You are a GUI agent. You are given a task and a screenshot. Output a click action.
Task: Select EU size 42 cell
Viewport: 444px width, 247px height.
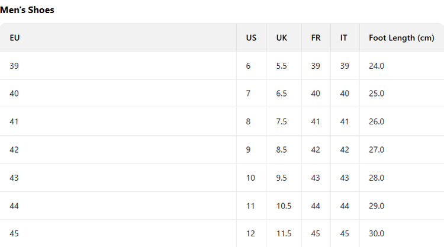14,150
